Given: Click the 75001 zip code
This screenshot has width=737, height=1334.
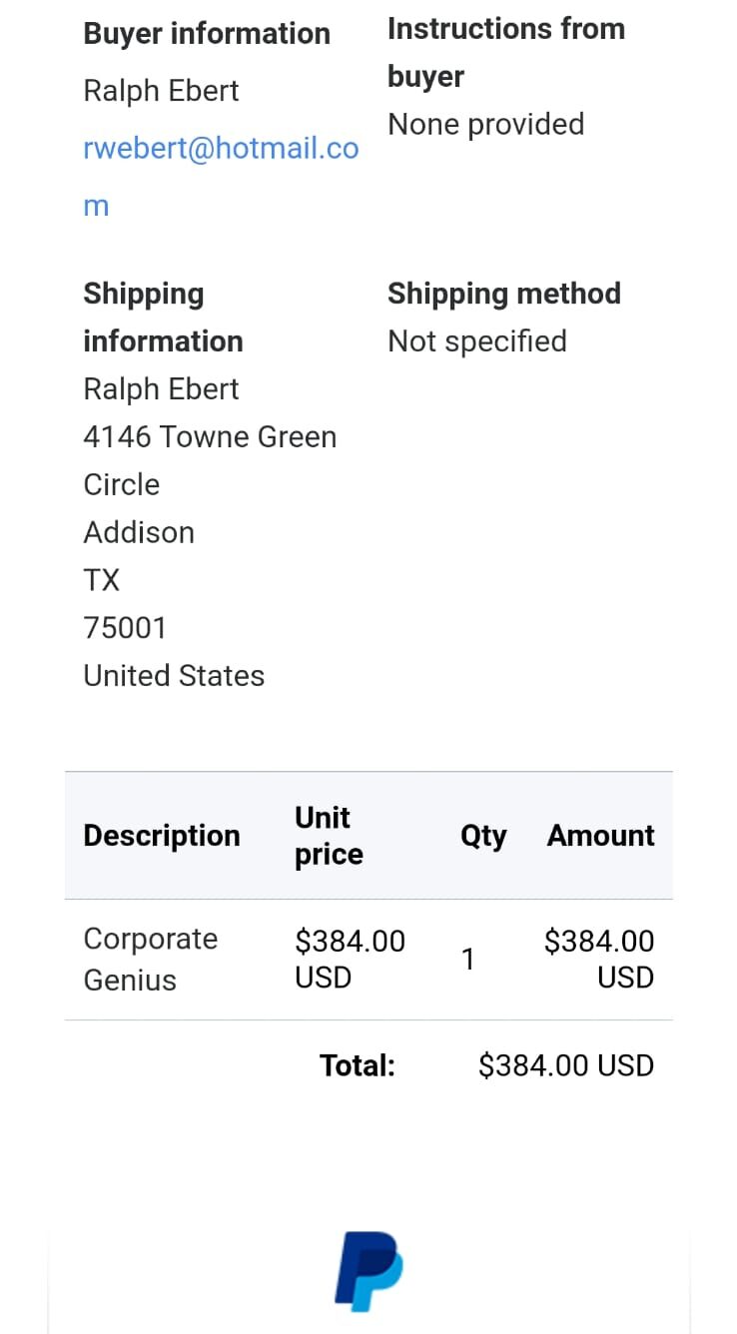Looking at the screenshot, I should [x=125, y=628].
